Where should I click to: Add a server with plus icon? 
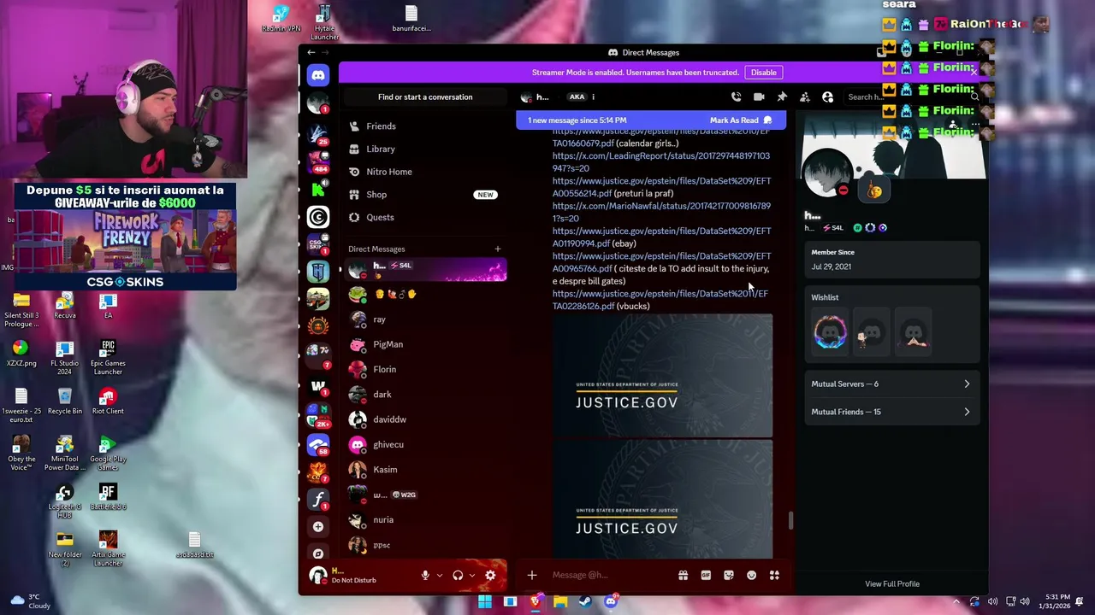pyautogui.click(x=318, y=527)
